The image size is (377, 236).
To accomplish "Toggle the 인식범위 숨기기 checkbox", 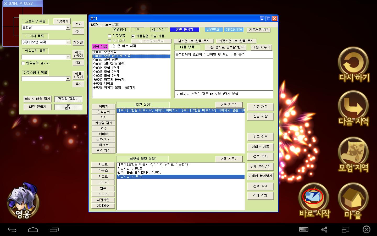I will (23, 63).
